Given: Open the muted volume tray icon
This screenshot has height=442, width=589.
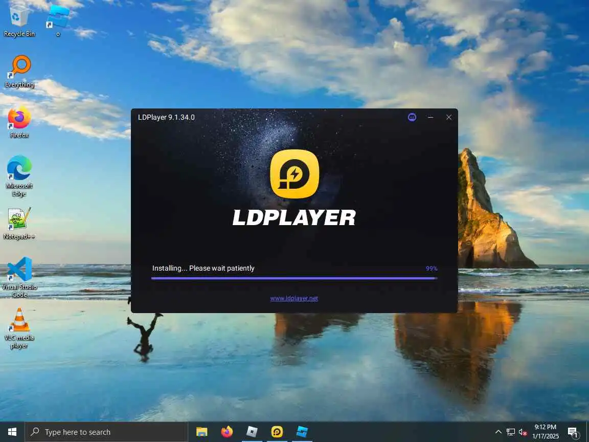Looking at the screenshot, I should [x=523, y=432].
